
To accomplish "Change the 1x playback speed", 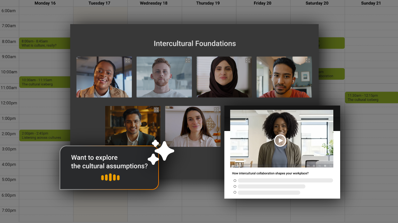I will pyautogui.click(x=320, y=166).
